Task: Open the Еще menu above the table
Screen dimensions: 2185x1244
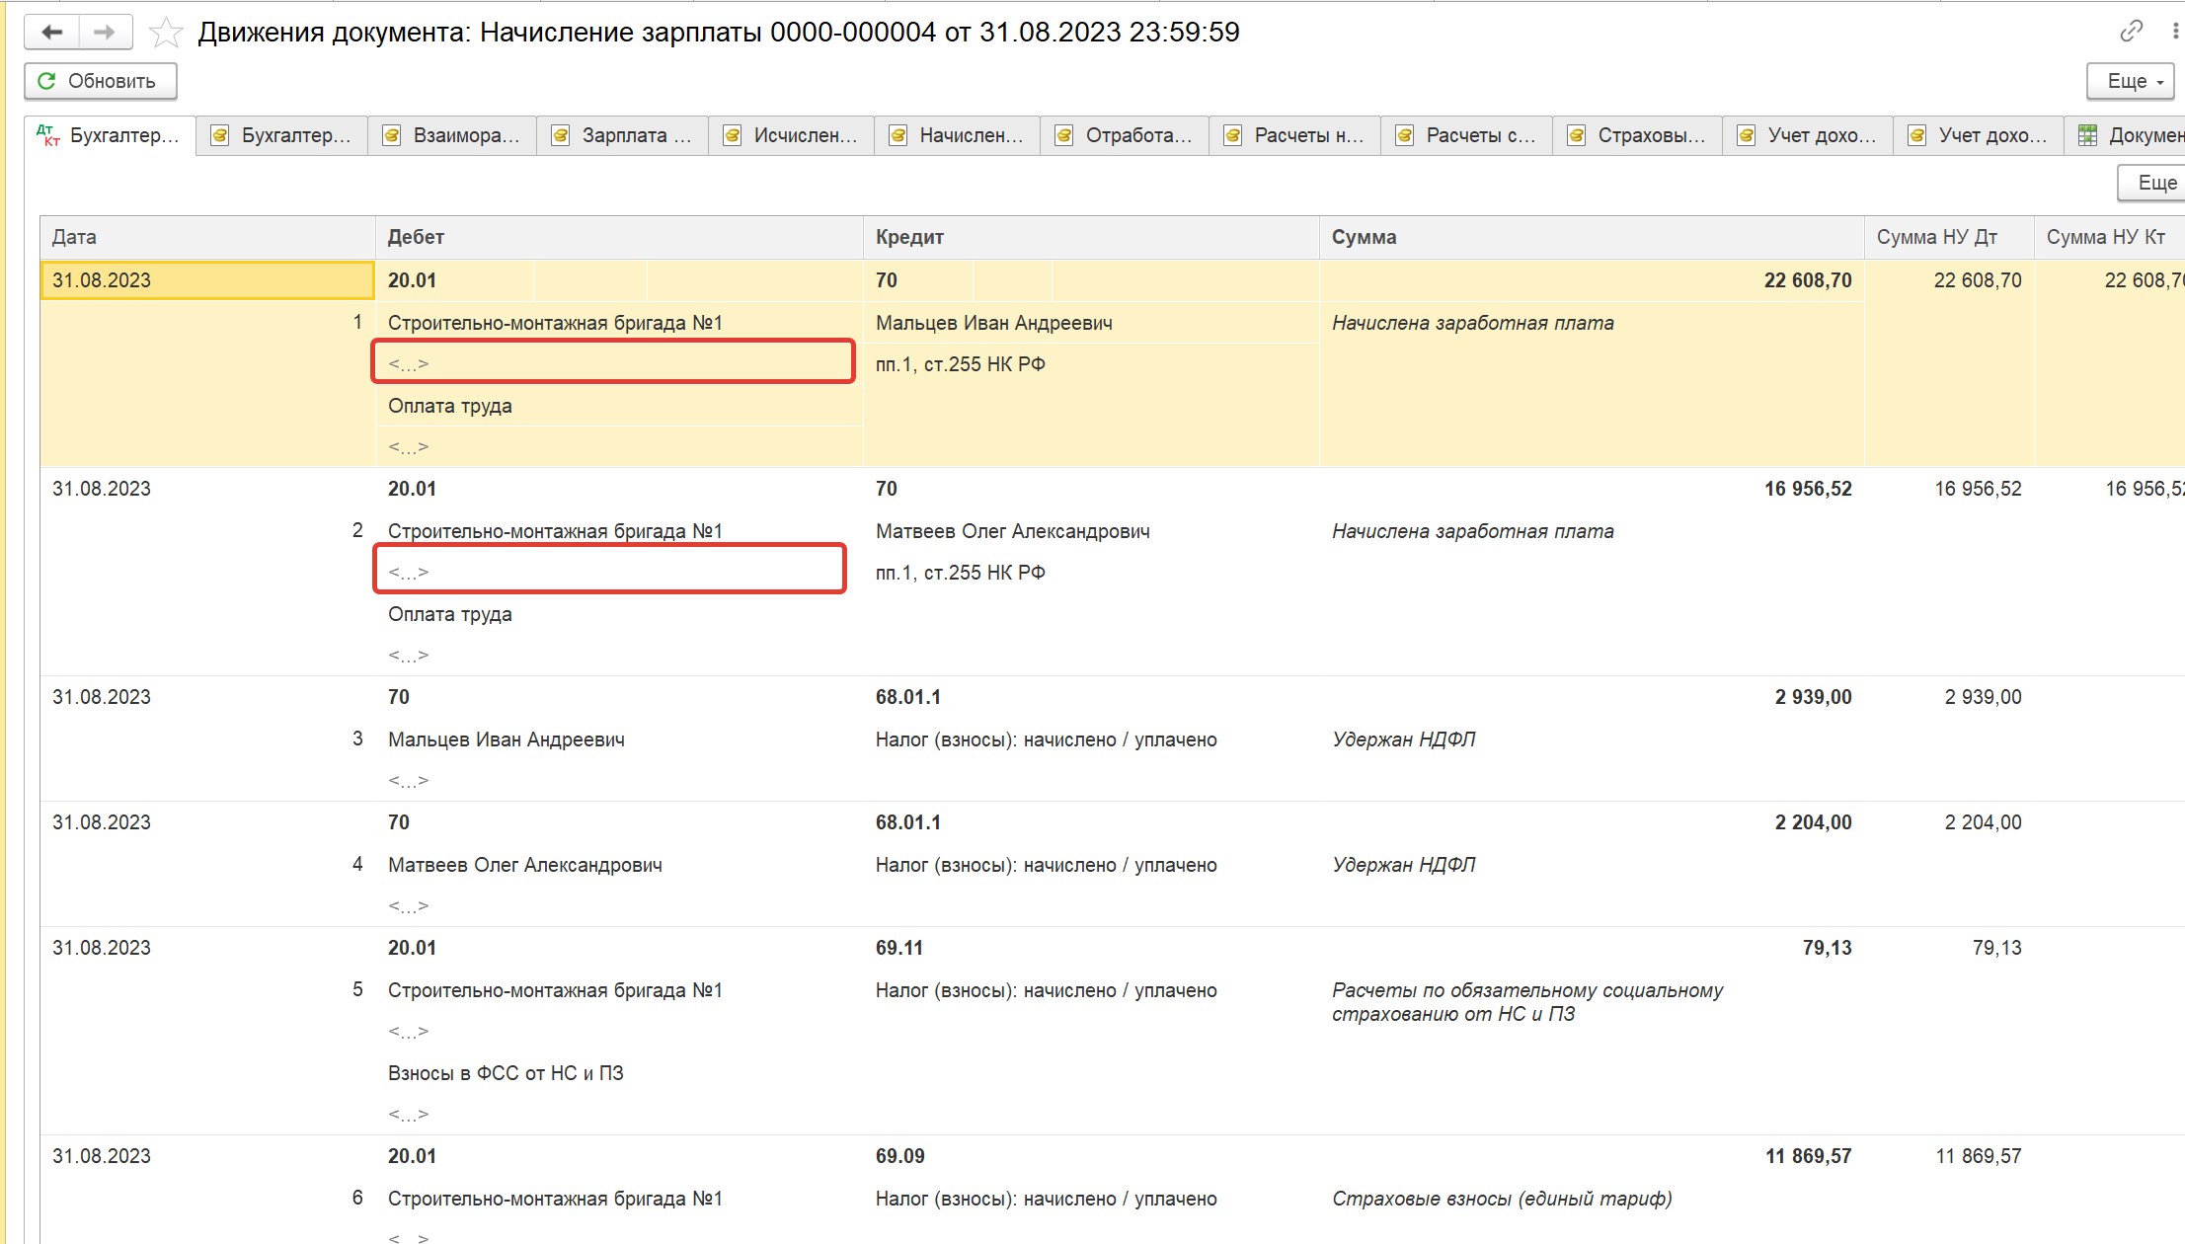Action: 2154,183
